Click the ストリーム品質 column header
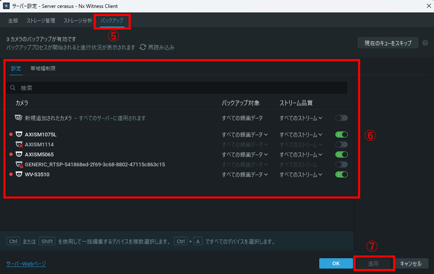 (x=296, y=103)
